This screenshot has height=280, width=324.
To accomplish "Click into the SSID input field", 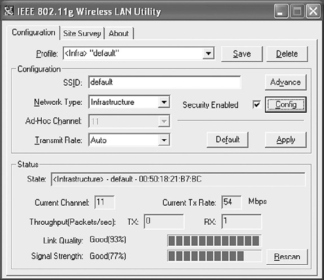I will (x=164, y=82).
